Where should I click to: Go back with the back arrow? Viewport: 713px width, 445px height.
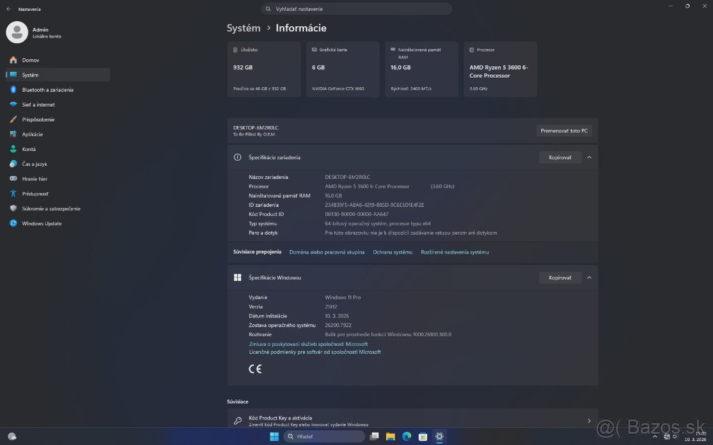coord(8,9)
